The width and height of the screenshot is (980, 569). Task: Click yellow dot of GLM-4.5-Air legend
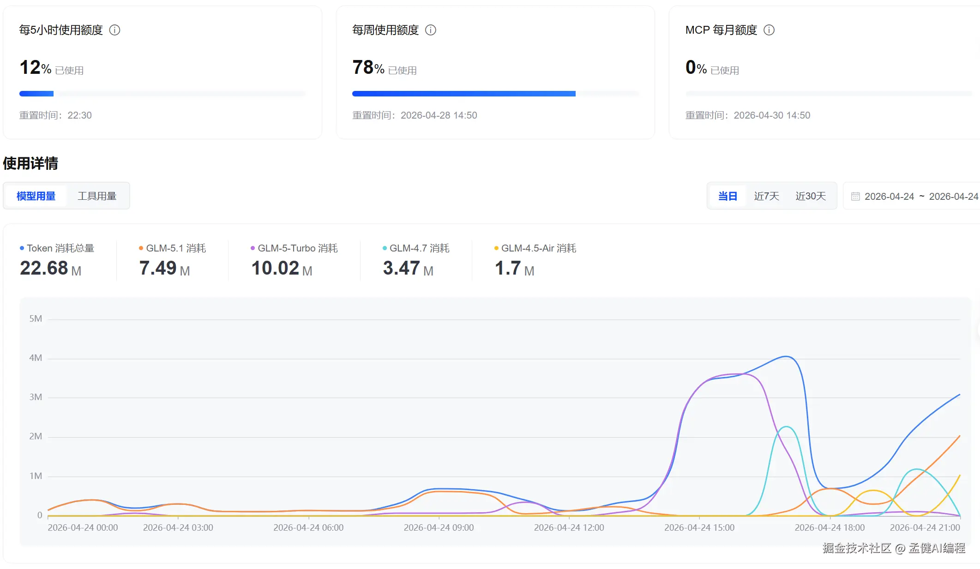(x=496, y=248)
